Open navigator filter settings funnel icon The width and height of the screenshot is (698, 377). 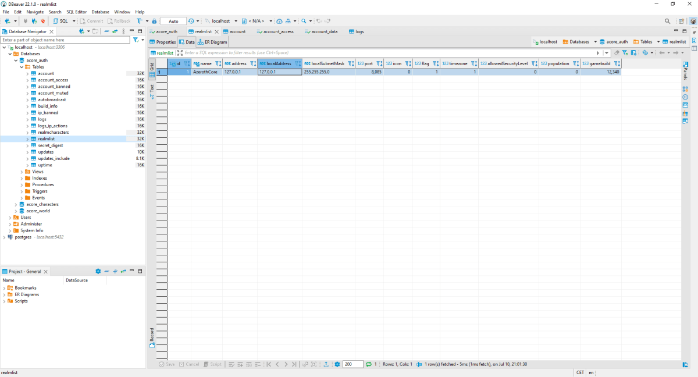(136, 40)
